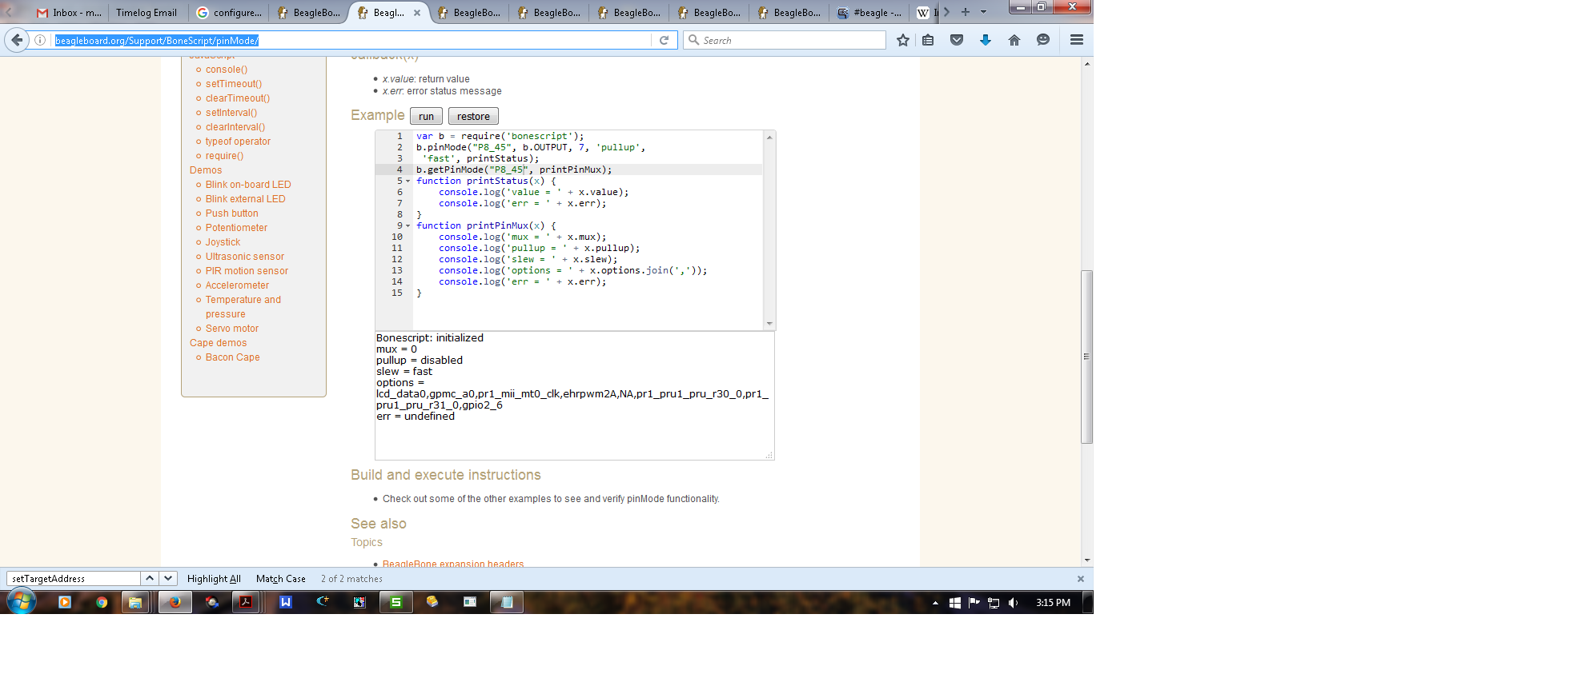
Task: Click the find bar text field
Action: pyautogui.click(x=74, y=578)
